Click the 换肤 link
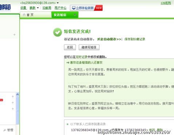The image size is (174, 135). pyautogui.click(x=32, y=8)
